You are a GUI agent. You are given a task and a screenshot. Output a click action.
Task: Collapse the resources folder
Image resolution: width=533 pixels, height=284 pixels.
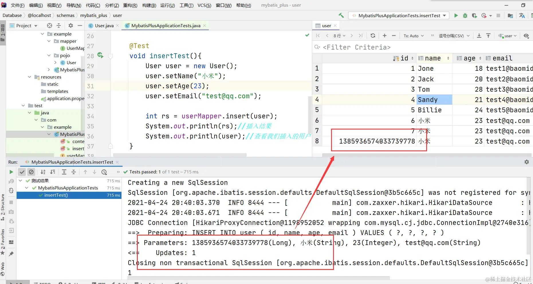(x=29, y=77)
